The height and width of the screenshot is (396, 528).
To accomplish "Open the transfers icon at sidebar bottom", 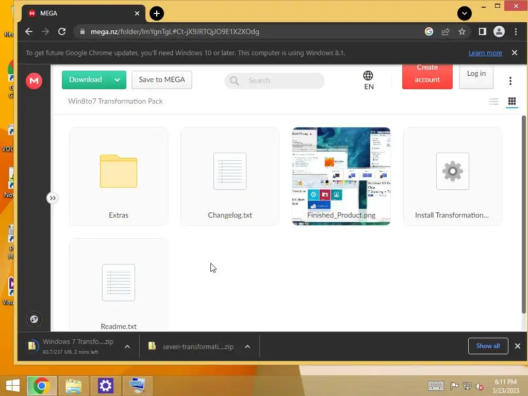I will coord(34,319).
